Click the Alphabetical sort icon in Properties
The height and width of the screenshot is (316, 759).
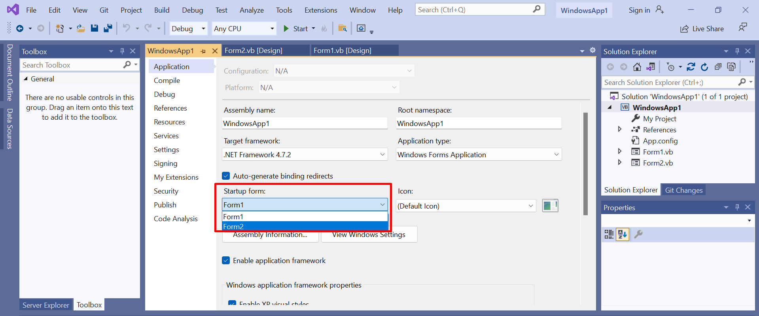(622, 234)
